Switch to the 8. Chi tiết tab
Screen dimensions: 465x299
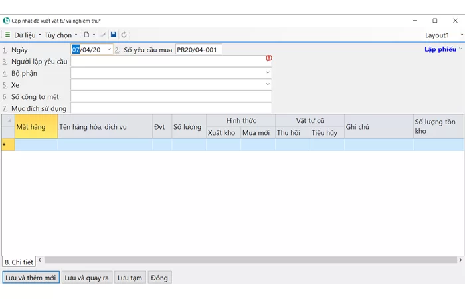pyautogui.click(x=19, y=262)
